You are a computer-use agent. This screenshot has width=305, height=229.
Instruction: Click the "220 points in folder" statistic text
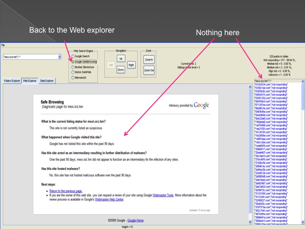click(279, 56)
